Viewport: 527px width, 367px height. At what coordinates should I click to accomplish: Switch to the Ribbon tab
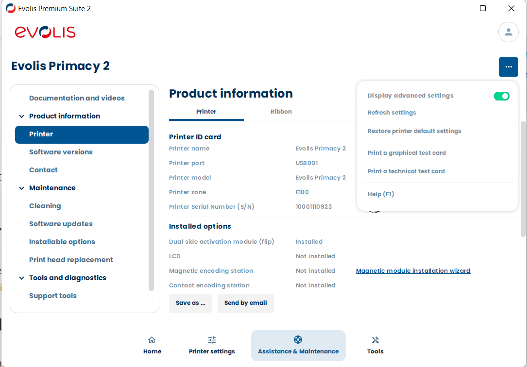(281, 112)
